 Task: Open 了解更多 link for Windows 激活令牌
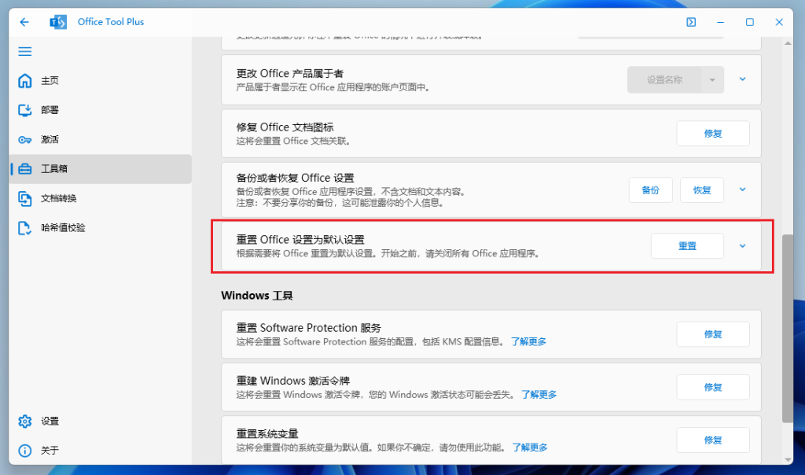point(539,394)
